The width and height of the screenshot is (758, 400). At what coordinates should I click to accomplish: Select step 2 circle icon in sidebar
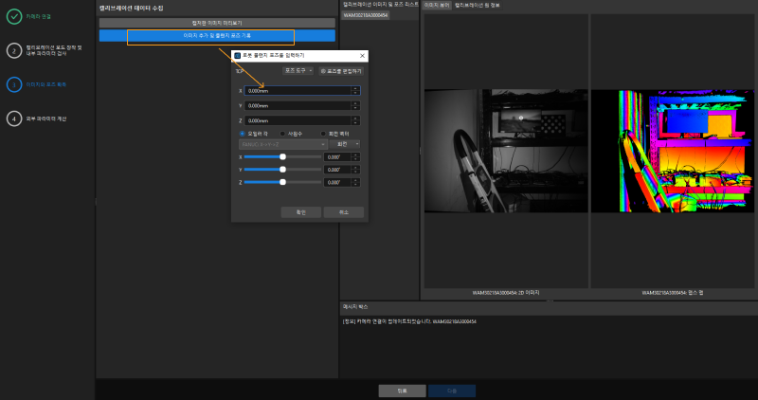pos(13,50)
